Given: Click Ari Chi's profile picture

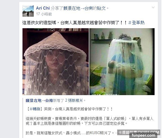Looking at the screenshot, I should coord(28,11).
